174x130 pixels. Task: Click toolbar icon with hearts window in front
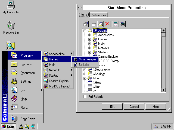coord(116,24)
